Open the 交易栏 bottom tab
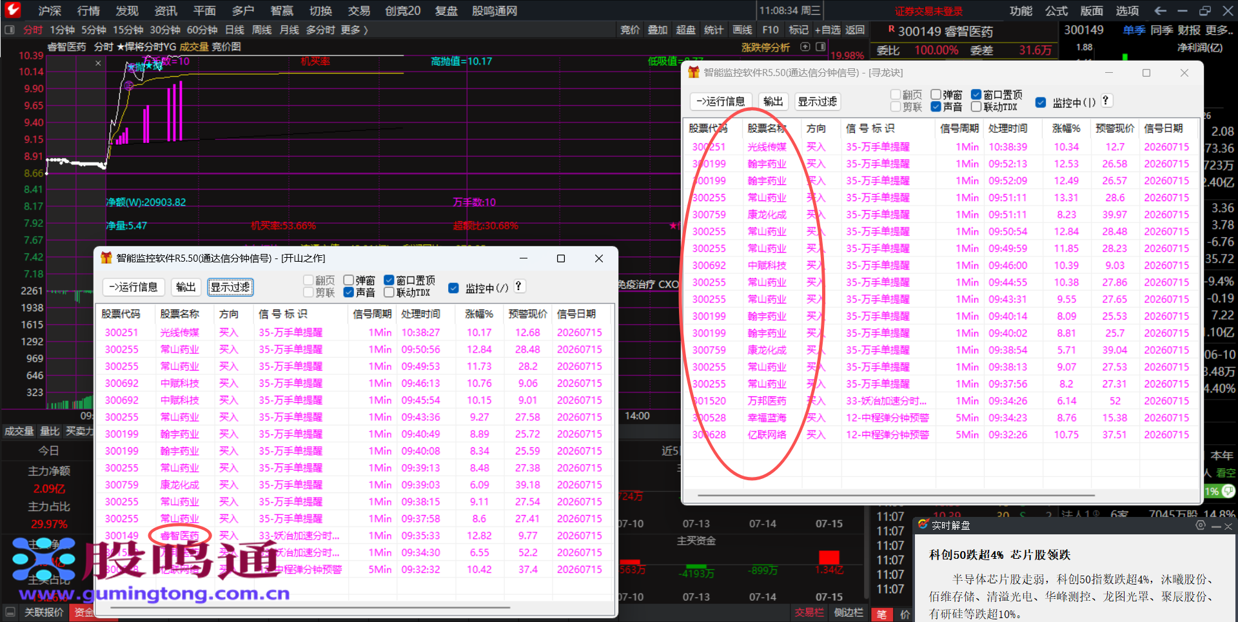The image size is (1238, 622). (x=809, y=612)
